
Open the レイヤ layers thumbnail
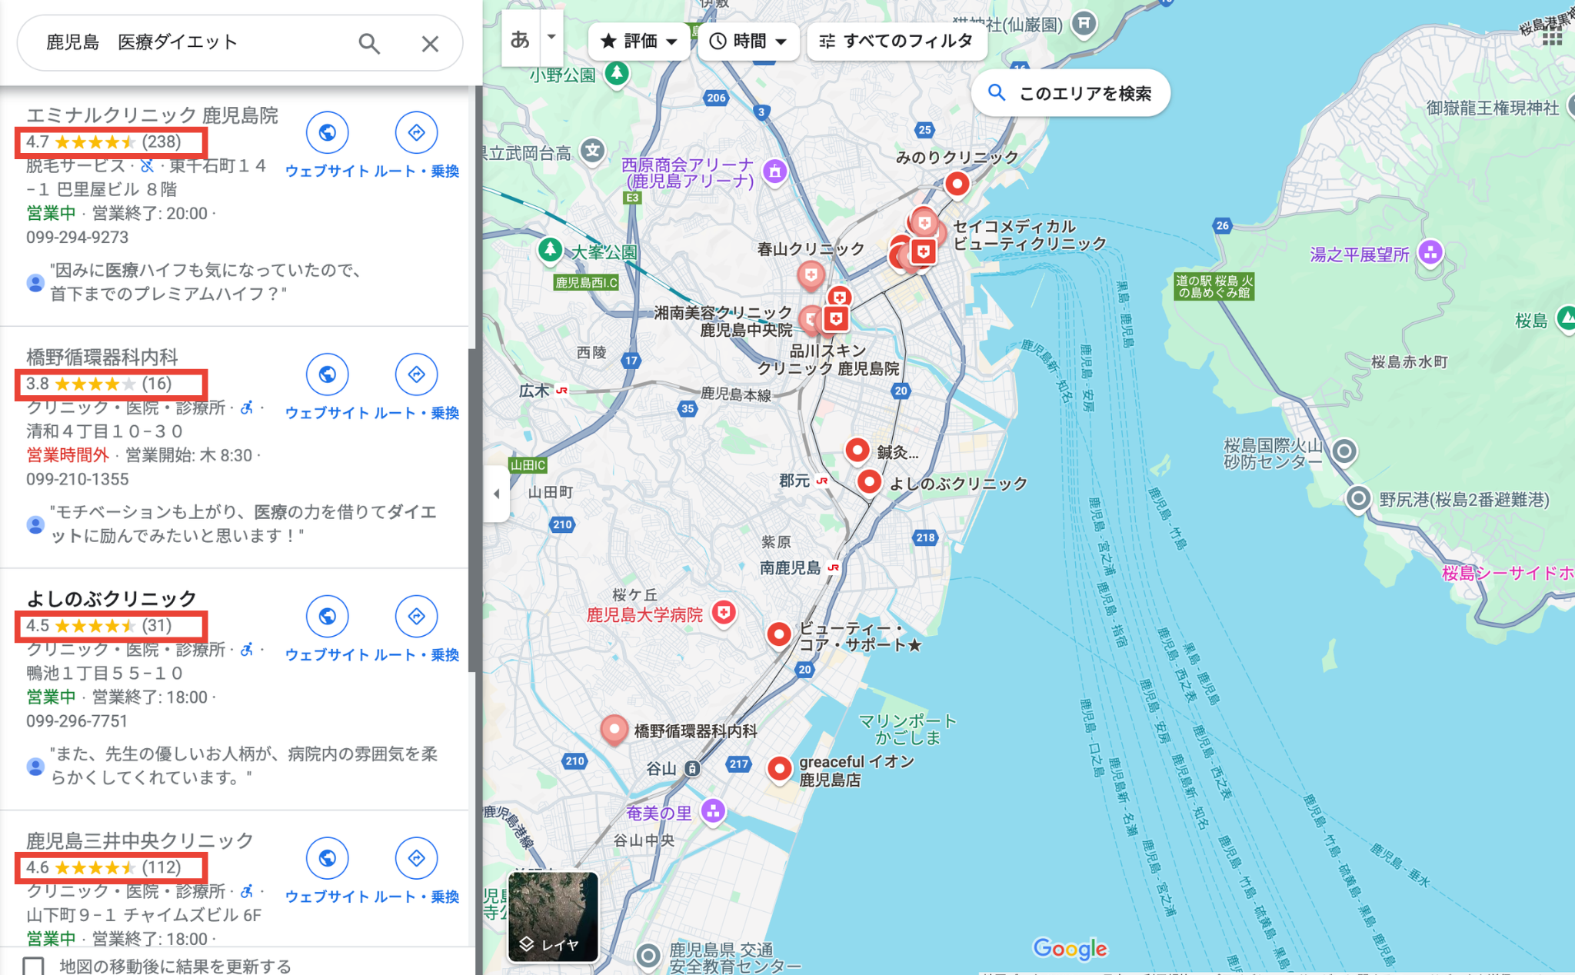pos(553,916)
